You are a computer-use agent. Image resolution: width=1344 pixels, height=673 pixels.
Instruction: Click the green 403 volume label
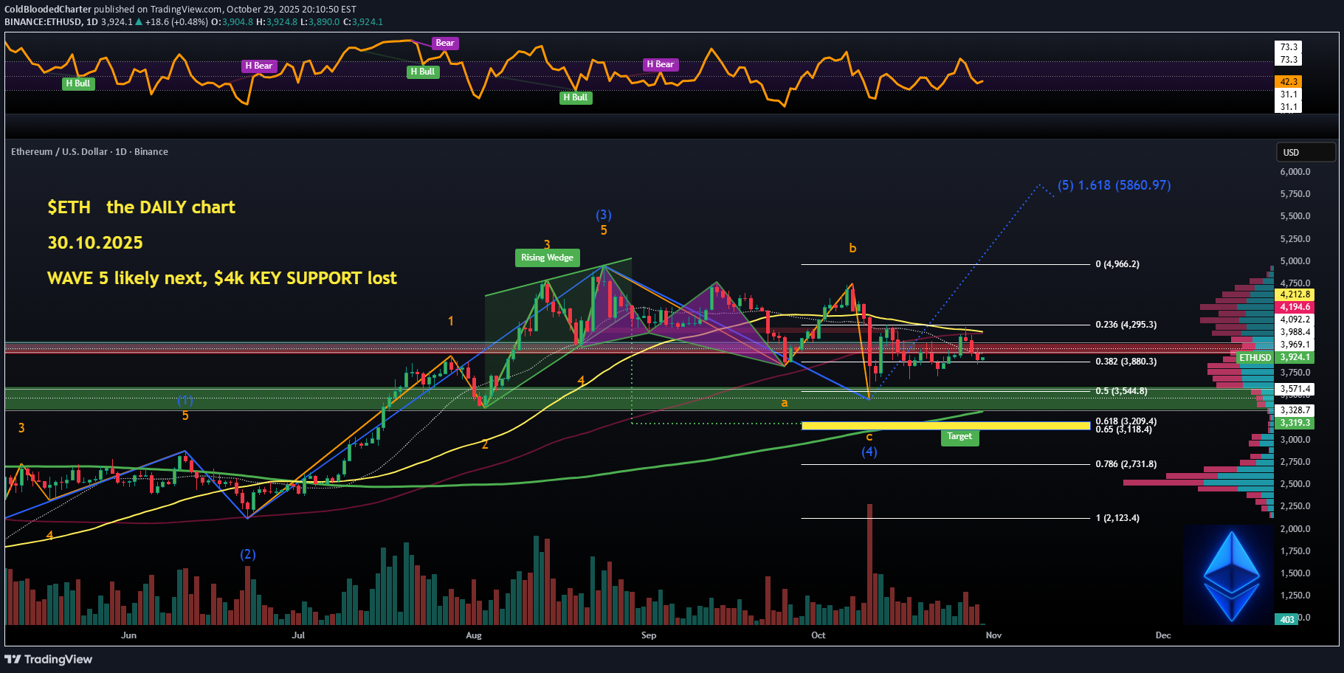(x=1286, y=619)
